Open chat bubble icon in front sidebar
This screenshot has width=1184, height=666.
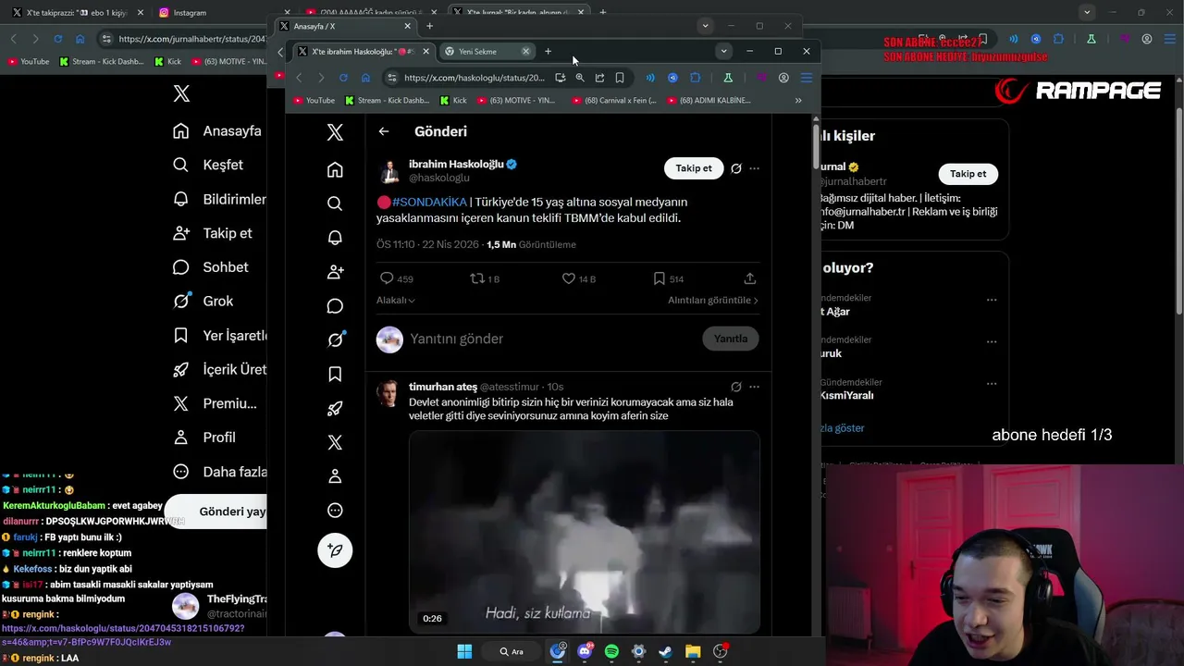tap(335, 306)
